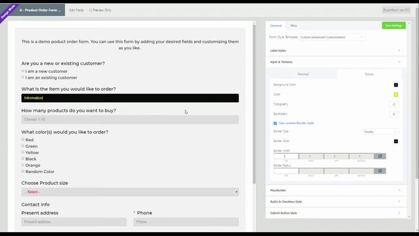419x236 pixels.
Task: Click the Border Width right input
Action: click(311, 156)
